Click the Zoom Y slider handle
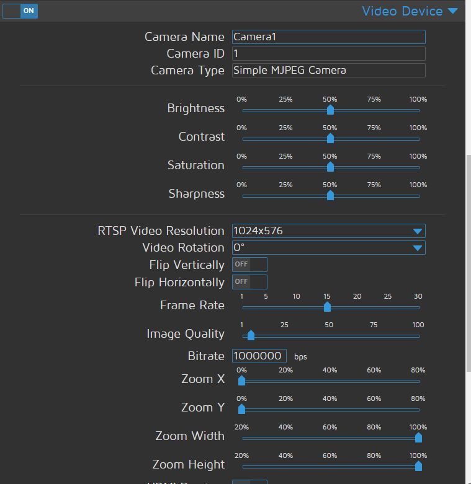 tap(242, 409)
